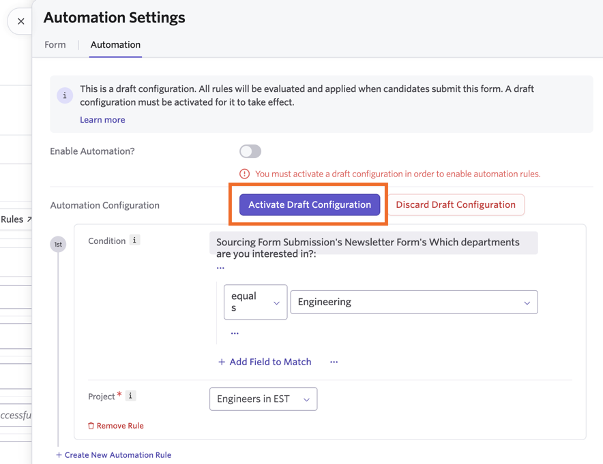Click the 'Automation Configuration' label
This screenshot has height=464, width=603.
point(104,206)
